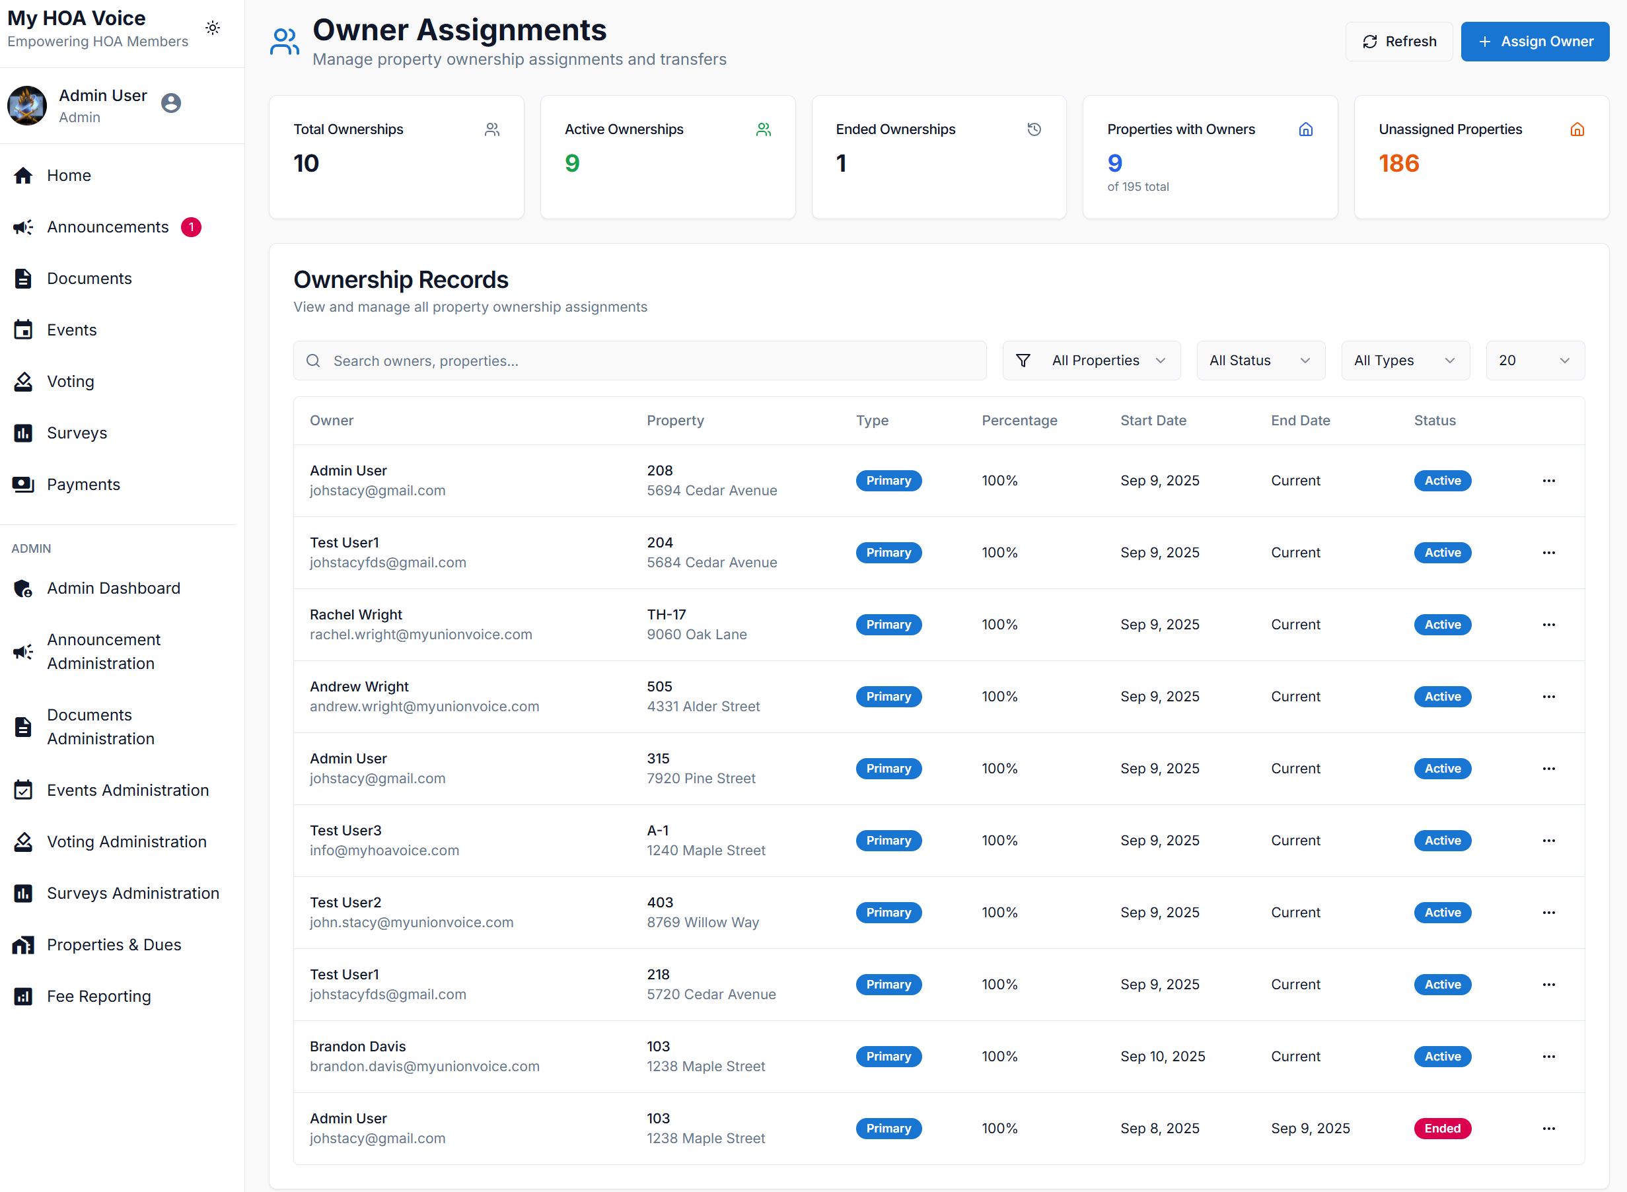Click the Announcements notification badge
This screenshot has height=1192, width=1627.
pyautogui.click(x=192, y=227)
